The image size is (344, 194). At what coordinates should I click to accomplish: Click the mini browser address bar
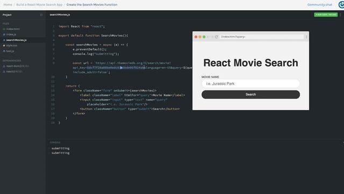tap(262, 37)
